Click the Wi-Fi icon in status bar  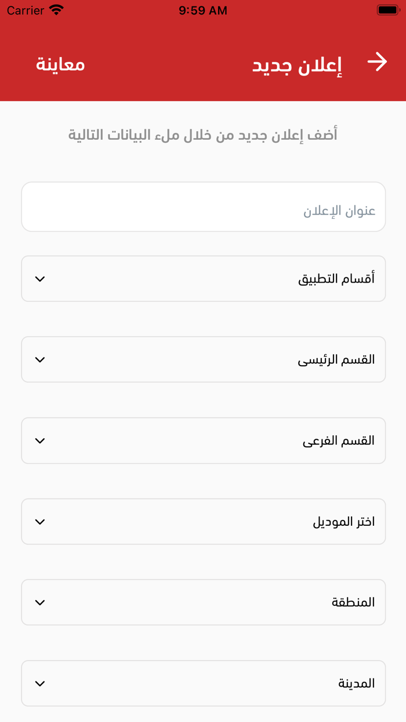55,10
